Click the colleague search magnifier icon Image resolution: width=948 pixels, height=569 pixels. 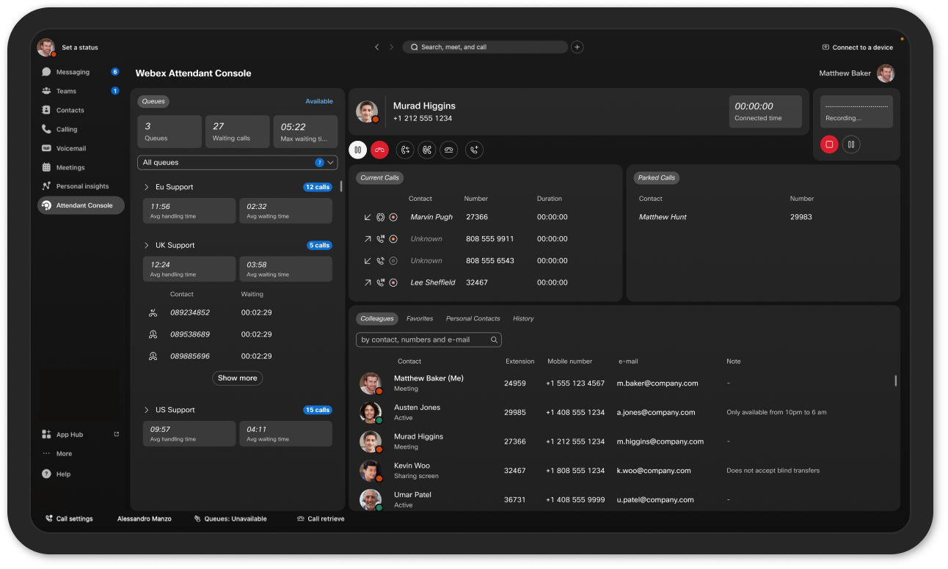point(495,339)
